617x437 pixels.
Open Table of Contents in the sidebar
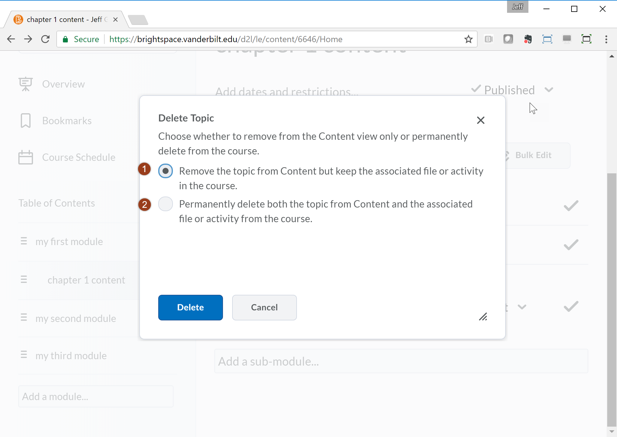point(57,203)
